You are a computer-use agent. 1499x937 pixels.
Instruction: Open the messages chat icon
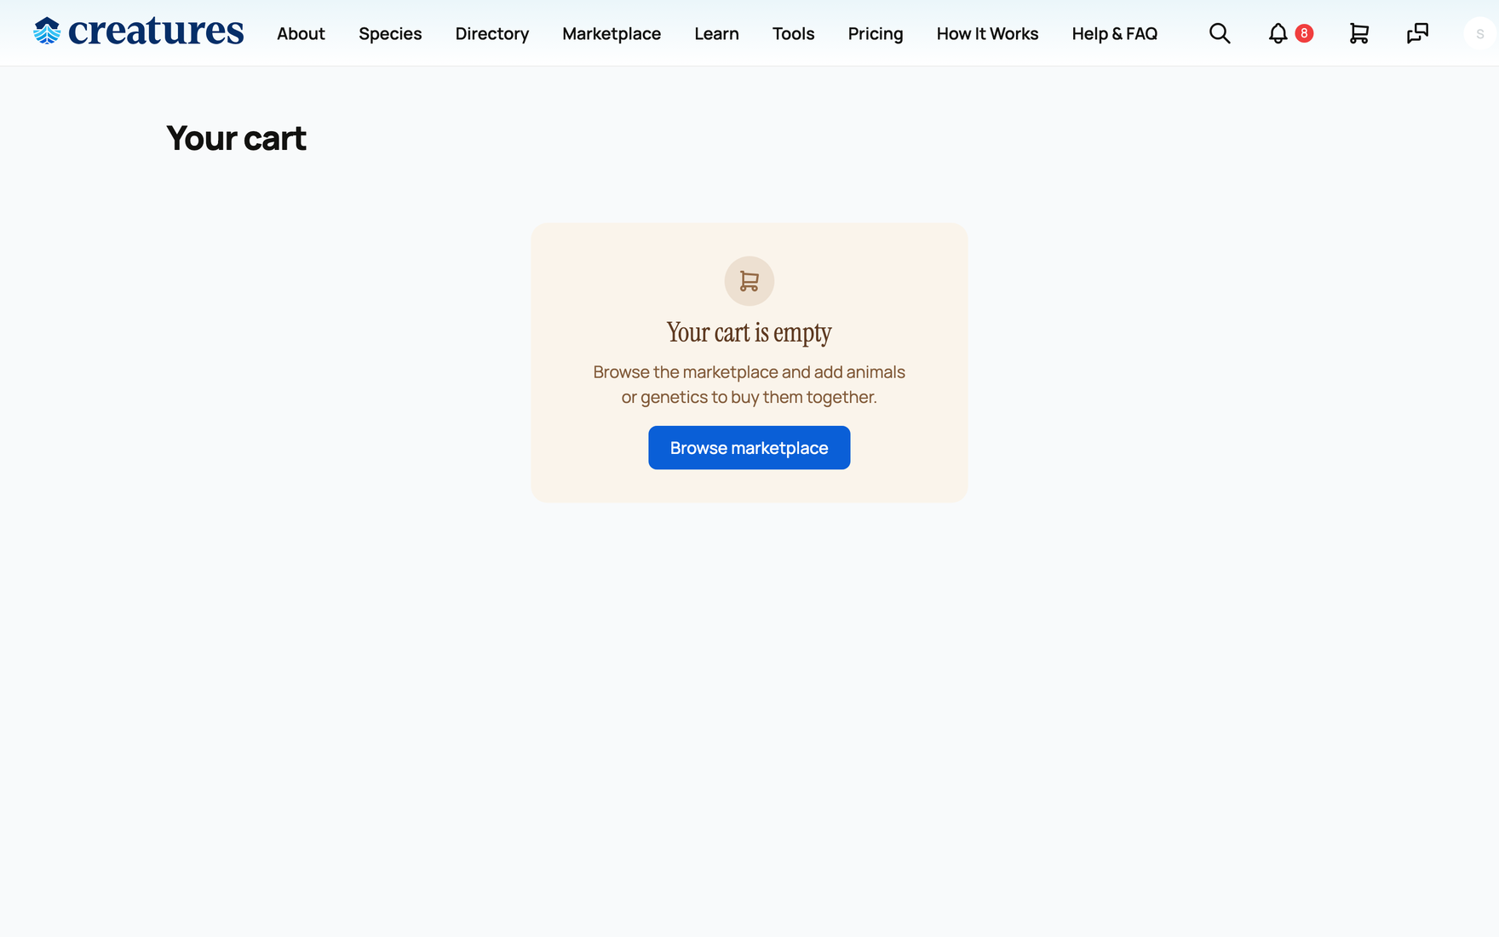(x=1417, y=33)
